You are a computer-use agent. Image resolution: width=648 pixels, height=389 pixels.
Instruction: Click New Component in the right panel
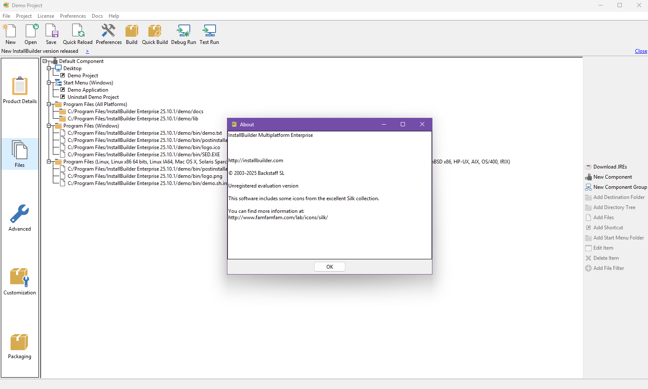coord(609,177)
